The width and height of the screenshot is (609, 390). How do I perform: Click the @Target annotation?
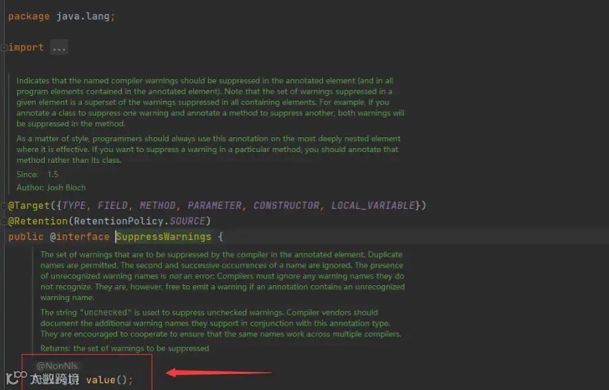29,205
